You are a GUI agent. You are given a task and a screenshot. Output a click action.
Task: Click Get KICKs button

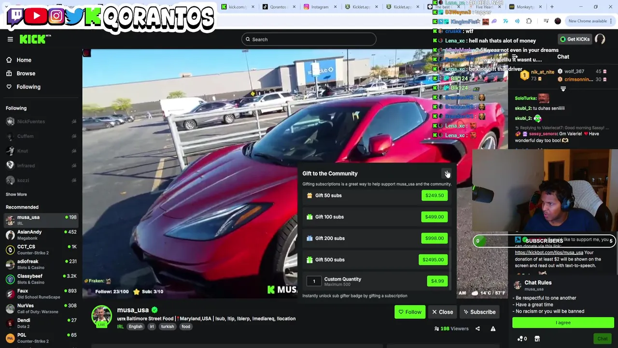click(x=575, y=39)
